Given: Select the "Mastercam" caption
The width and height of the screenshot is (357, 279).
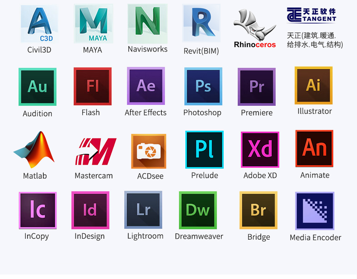Looking at the screenshot, I should click(94, 176).
